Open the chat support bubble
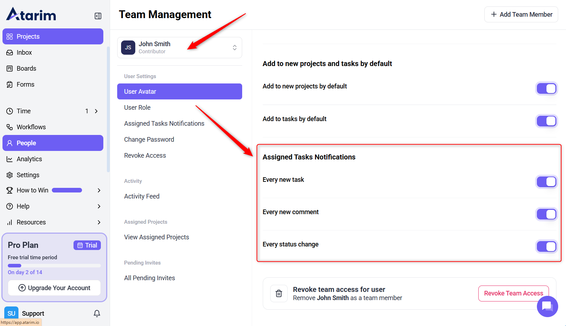Screen dimensions: 566x326 click(x=547, y=306)
